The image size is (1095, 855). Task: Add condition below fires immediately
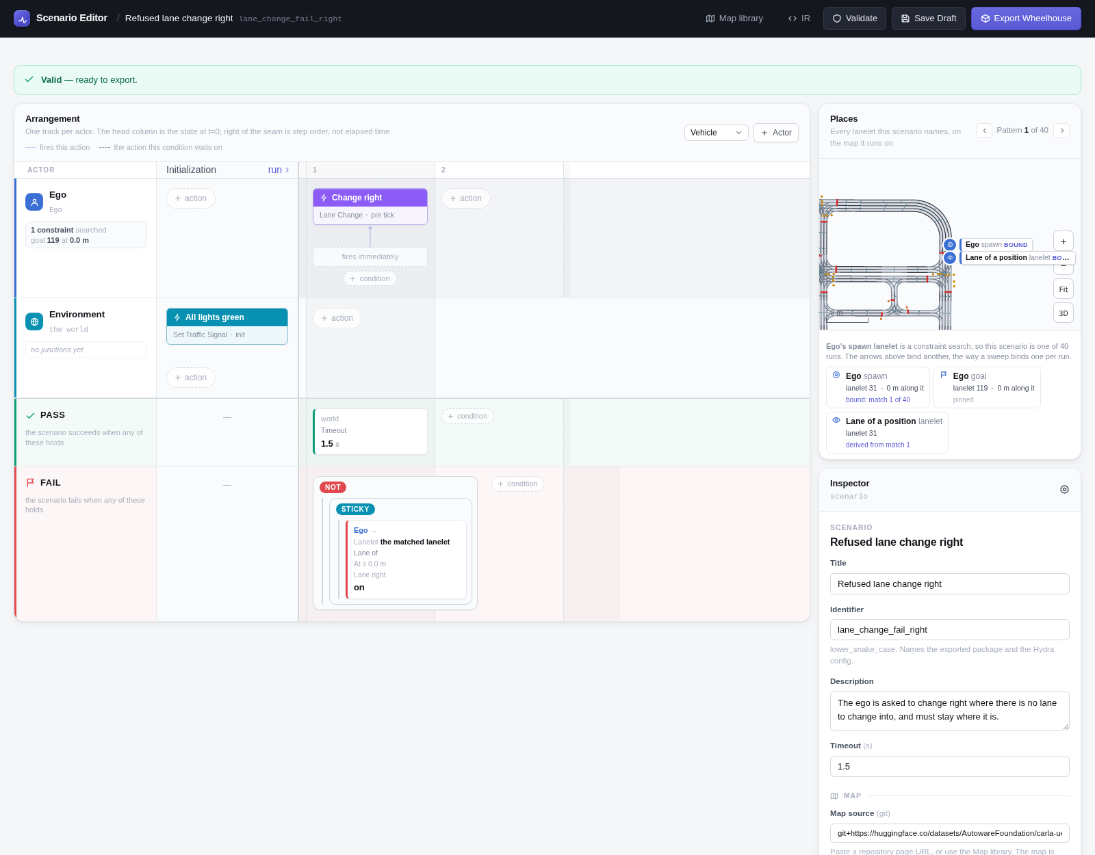pyautogui.click(x=370, y=278)
